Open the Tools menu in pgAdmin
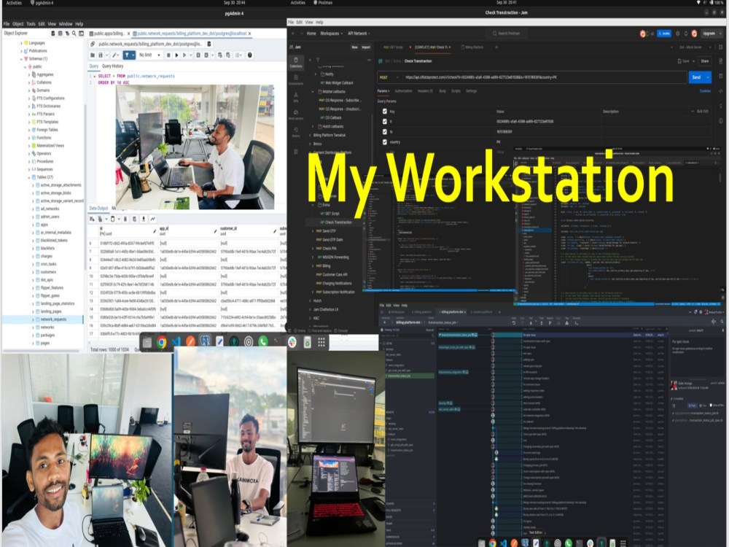 click(x=31, y=24)
